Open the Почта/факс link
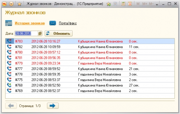The image size is (180, 114). pyautogui.click(x=68, y=23)
